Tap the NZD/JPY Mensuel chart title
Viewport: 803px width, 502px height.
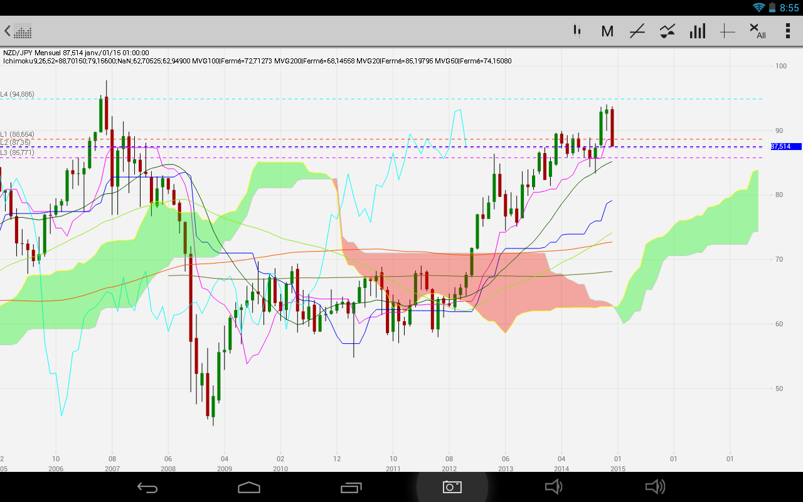(x=75, y=53)
